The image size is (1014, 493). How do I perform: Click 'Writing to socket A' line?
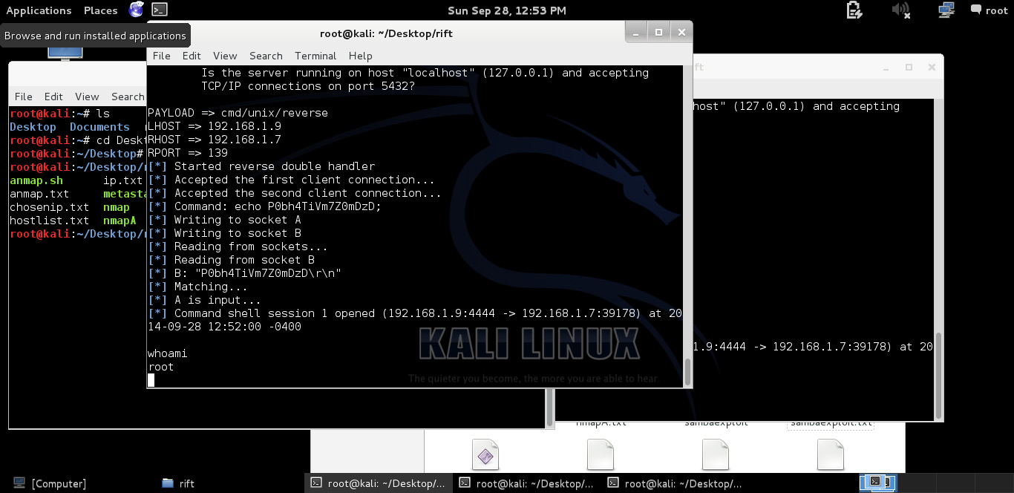point(224,220)
